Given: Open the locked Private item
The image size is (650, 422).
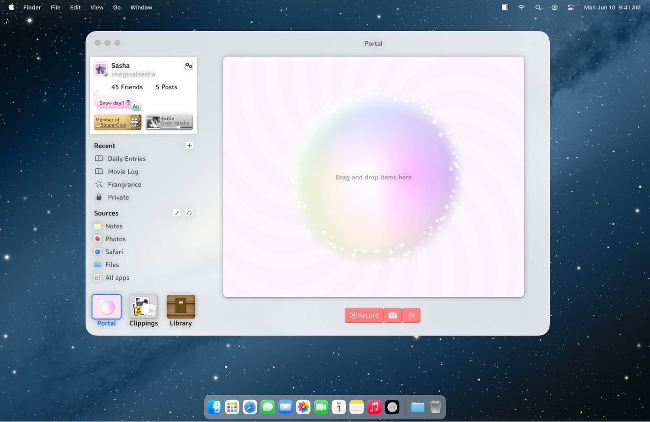Looking at the screenshot, I should point(112,197).
